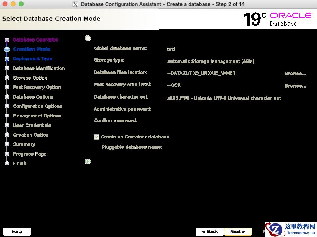Image resolution: width=317 pixels, height=237 pixels.
Task: Select the Creation Mode step
Action: tap(31, 49)
